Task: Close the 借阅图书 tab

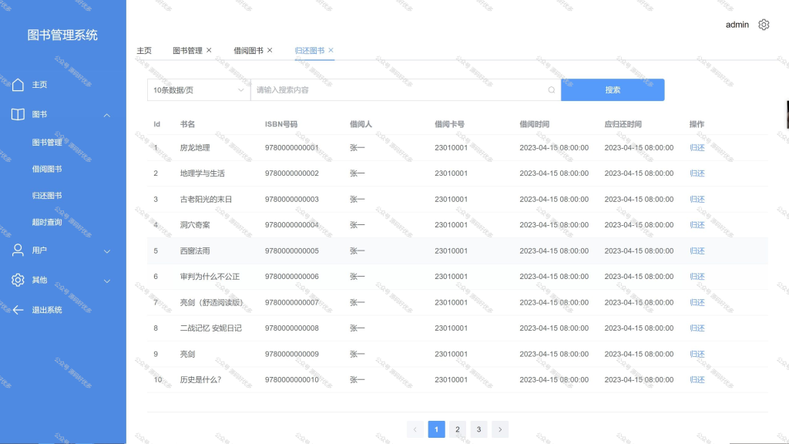Action: (x=270, y=50)
